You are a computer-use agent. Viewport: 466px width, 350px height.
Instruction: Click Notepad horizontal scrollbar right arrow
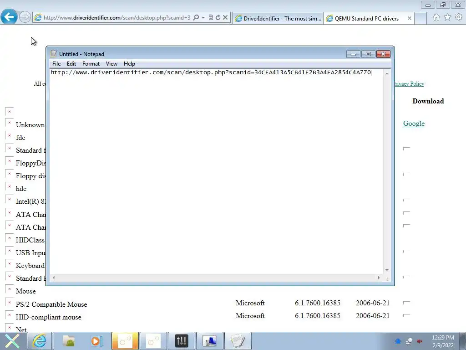[379, 278]
